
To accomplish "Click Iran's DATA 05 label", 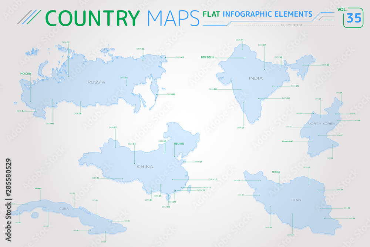I will [x=347, y=208].
